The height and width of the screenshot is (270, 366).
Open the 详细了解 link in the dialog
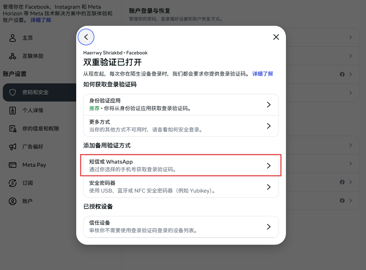click(263, 74)
